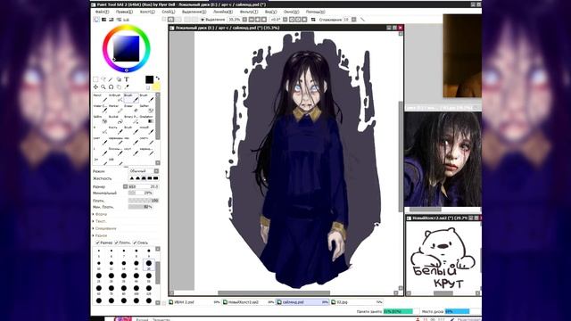Open the Холст menu
Screen dimensions: 571x321
click(147, 12)
